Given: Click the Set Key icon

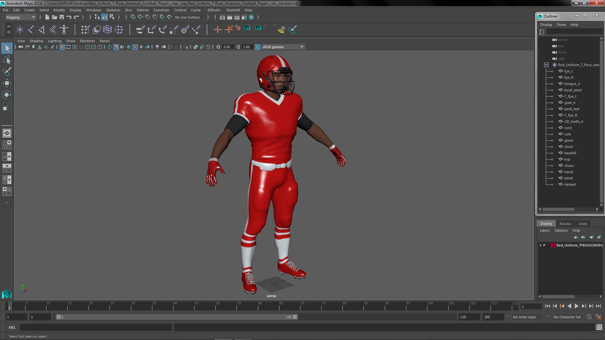Looking at the screenshot, I should pyautogui.click(x=217, y=30).
